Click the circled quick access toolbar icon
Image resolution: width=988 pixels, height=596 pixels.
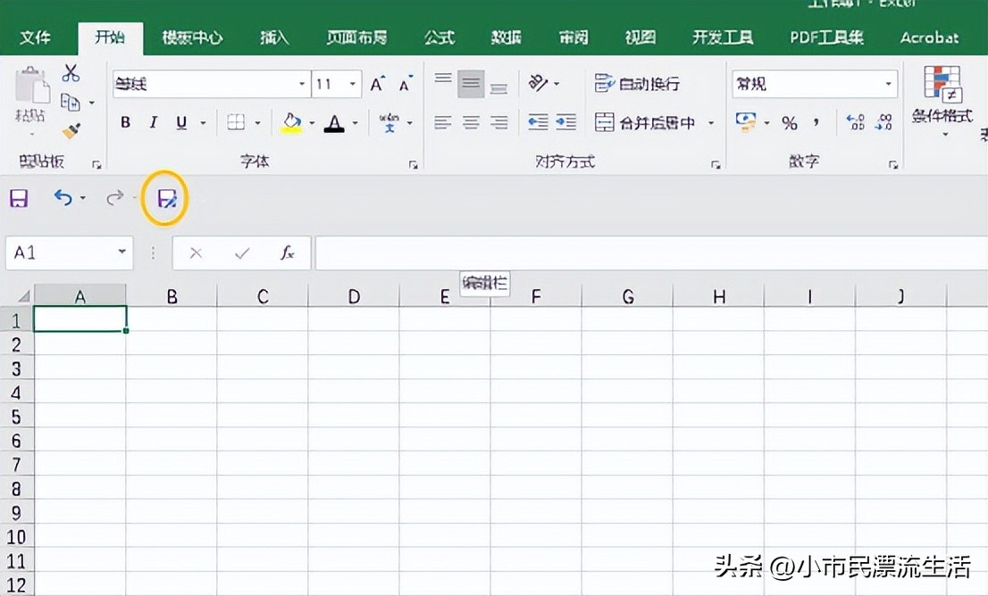(165, 198)
